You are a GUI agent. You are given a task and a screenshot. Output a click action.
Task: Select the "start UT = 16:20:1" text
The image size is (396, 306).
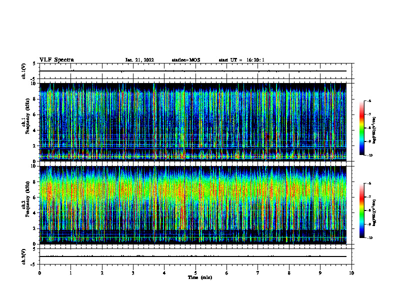[x=241, y=60]
